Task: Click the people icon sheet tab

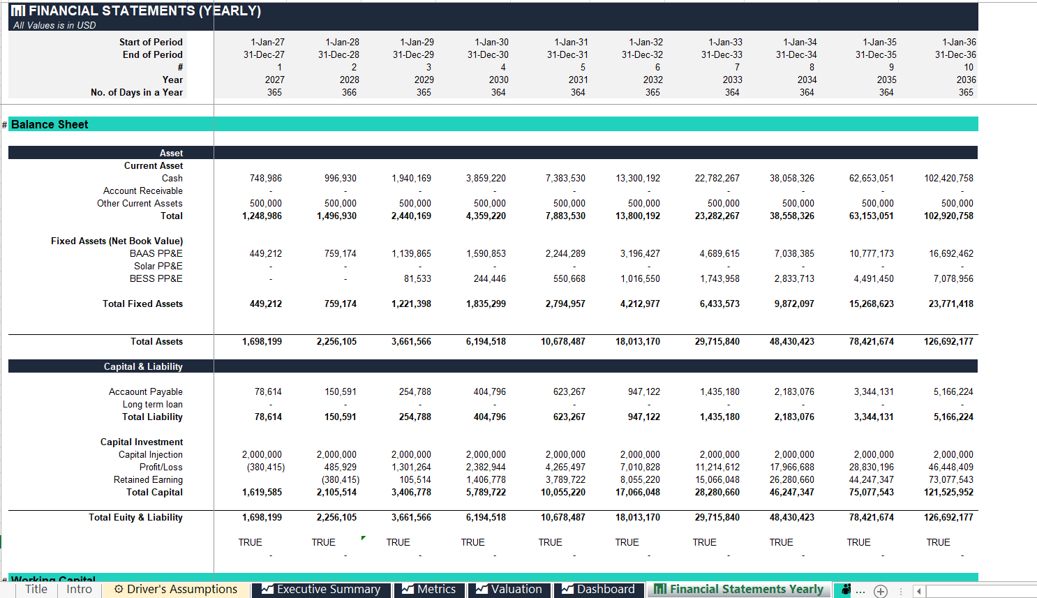Action: [x=846, y=590]
